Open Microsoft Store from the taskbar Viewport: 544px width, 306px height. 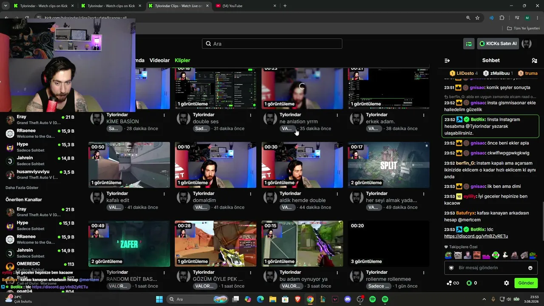tap(286, 299)
